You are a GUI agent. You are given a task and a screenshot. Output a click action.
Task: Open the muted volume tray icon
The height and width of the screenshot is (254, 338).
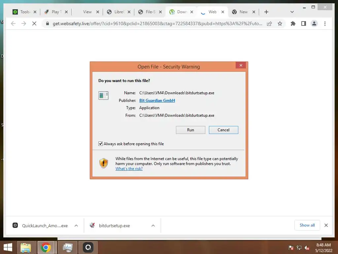coord(307,247)
